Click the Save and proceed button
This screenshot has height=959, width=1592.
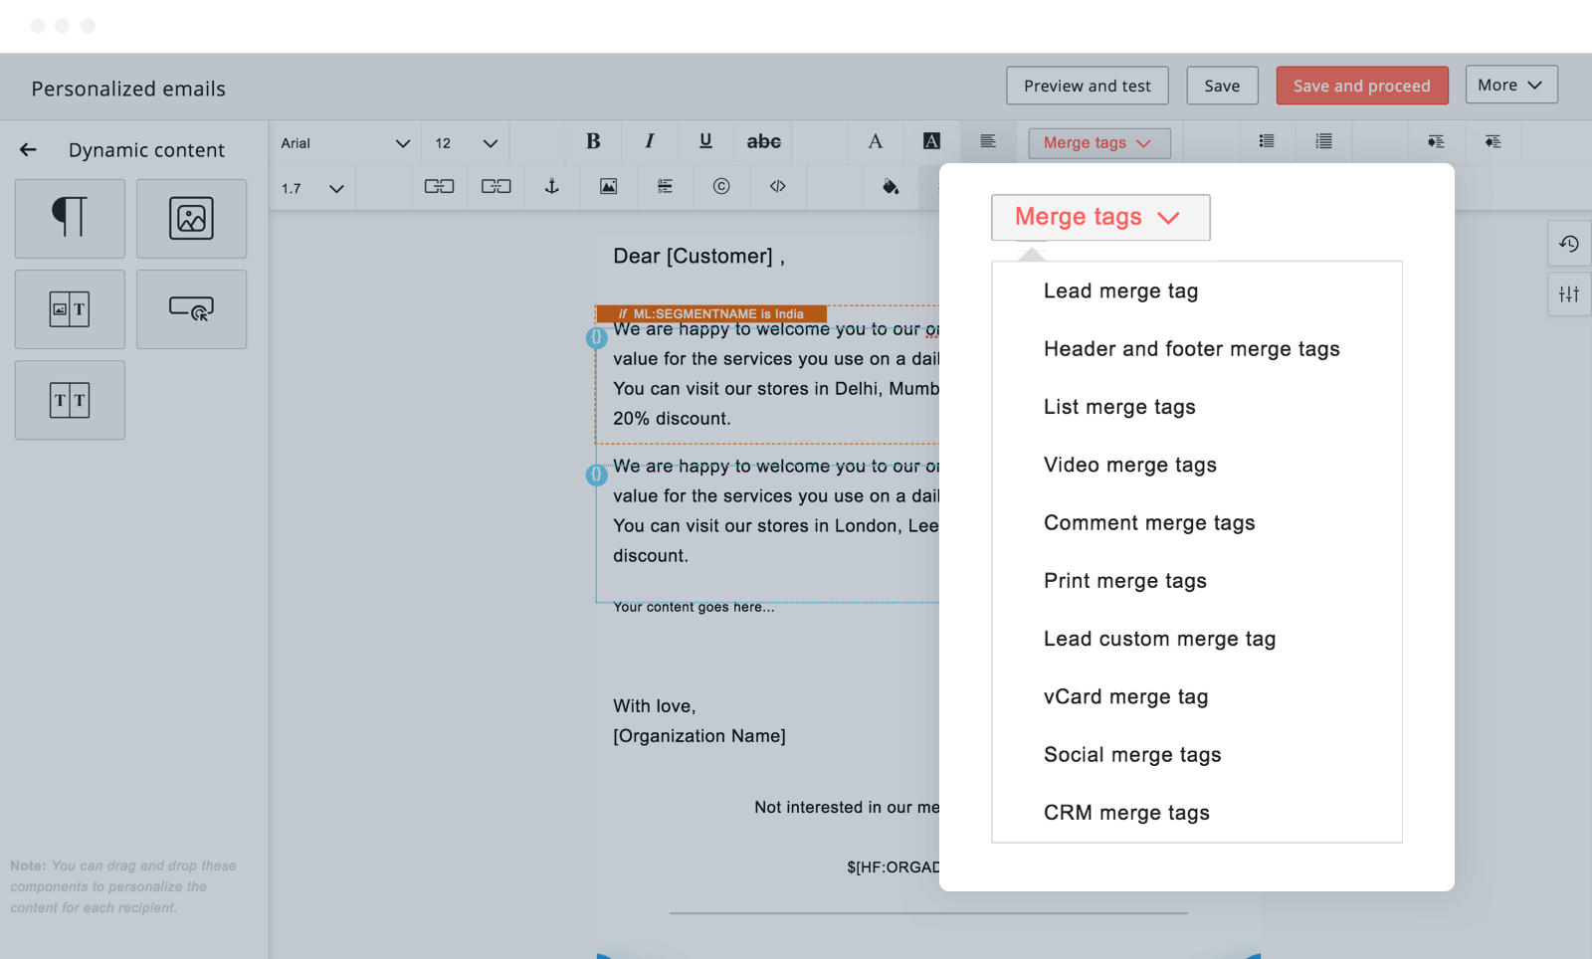(x=1361, y=86)
